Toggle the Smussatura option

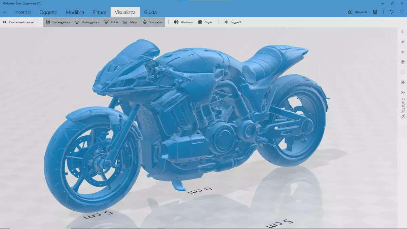point(153,22)
